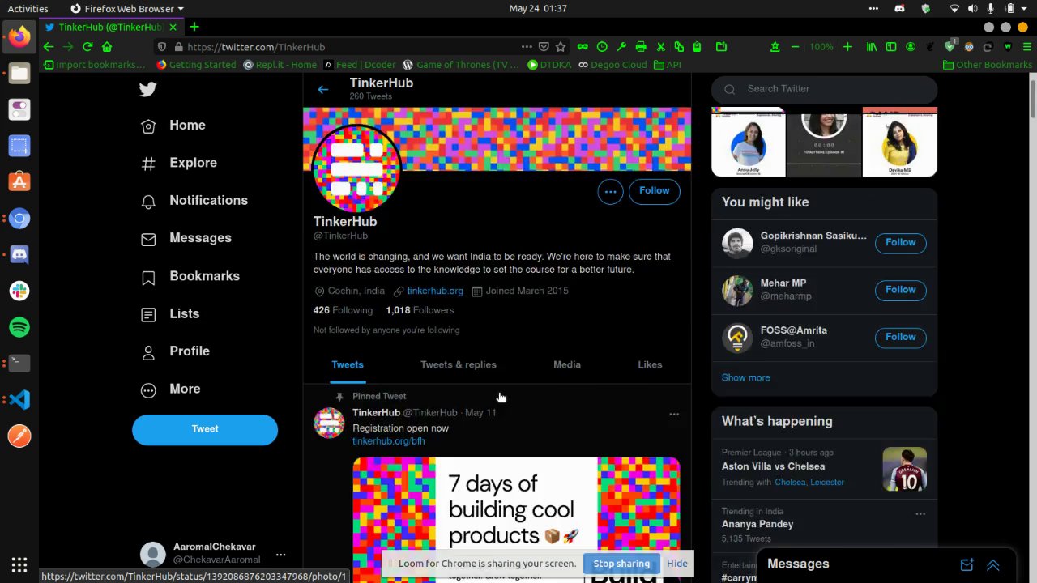Screen dimensions: 1037x583
Task: Click into the Search Twitter field
Action: click(824, 89)
